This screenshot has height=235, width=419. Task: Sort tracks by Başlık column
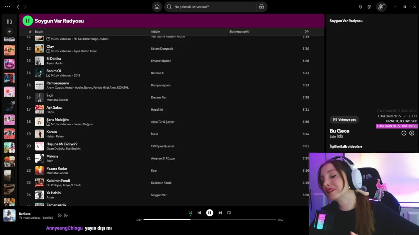coord(39,32)
